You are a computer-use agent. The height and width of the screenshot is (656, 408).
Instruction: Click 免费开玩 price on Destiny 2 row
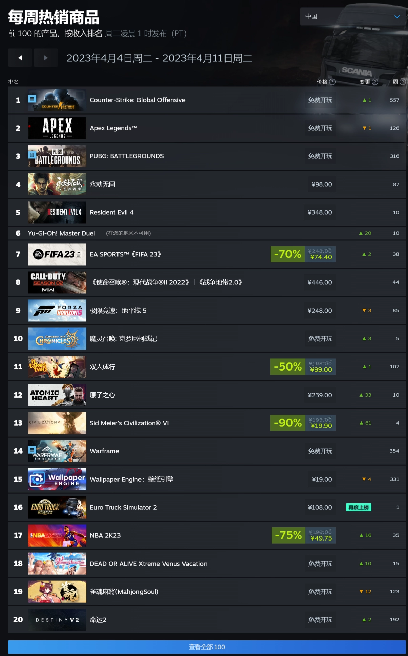coord(320,620)
